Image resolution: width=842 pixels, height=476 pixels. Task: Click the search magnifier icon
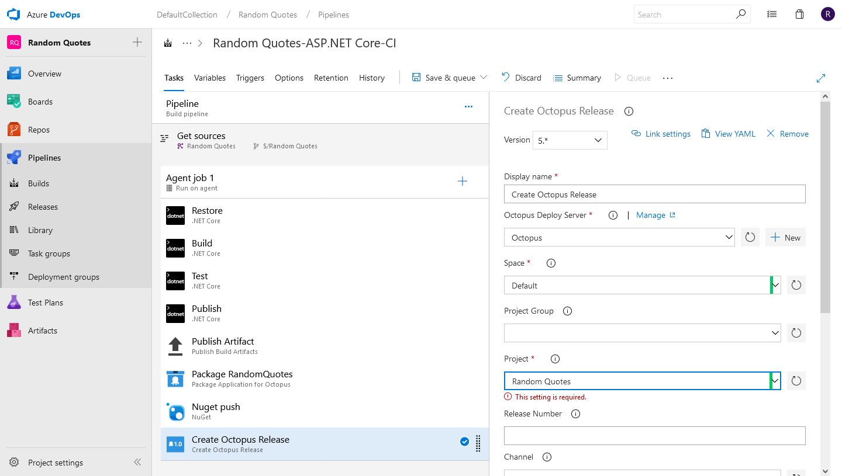[741, 14]
